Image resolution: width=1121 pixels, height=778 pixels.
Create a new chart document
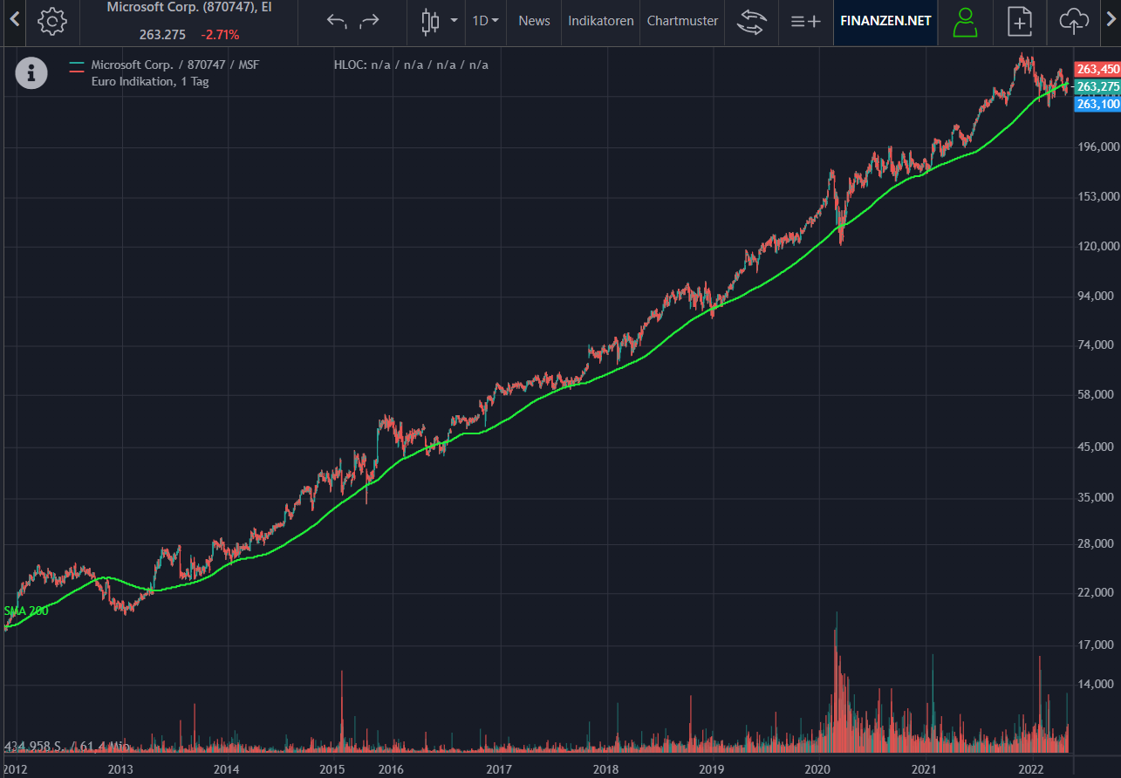point(1019,21)
